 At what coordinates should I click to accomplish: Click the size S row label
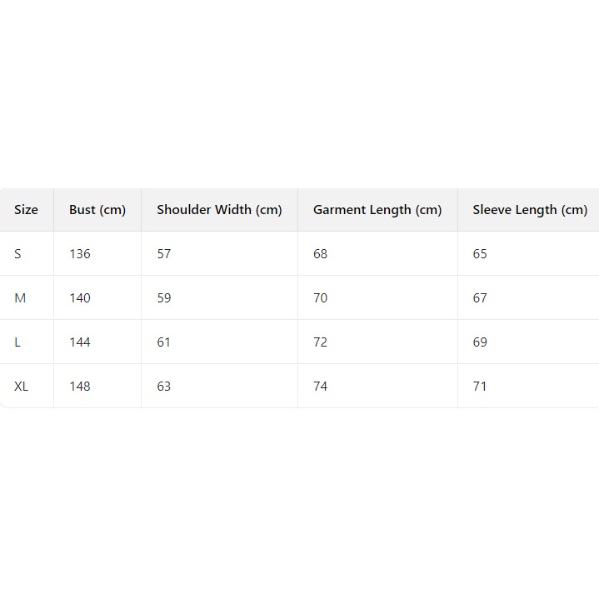click(17, 254)
